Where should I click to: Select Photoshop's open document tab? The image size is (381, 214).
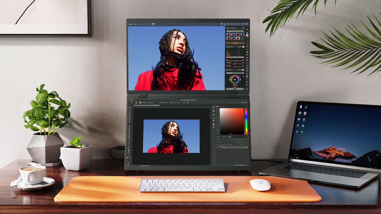click(x=146, y=105)
